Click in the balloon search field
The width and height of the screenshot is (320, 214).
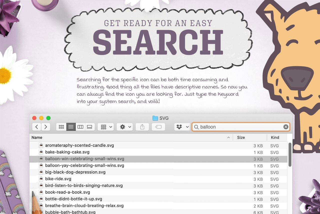(240, 127)
